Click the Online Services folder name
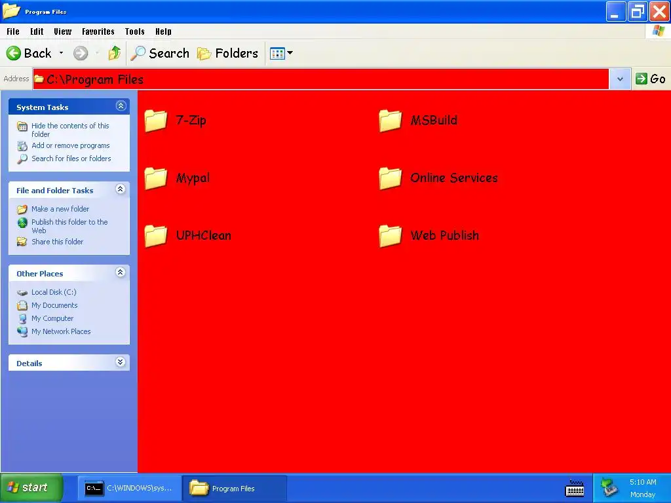671x503 pixels. coord(454,178)
